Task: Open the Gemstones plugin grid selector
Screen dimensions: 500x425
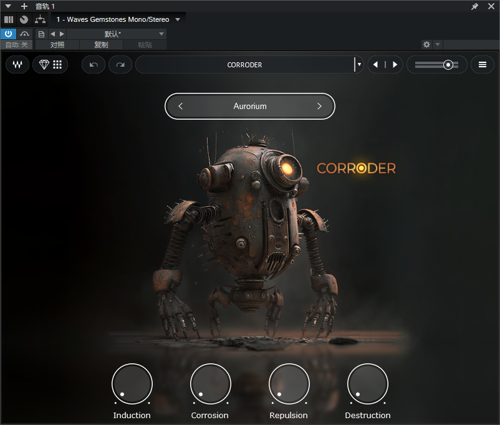Action: coord(50,65)
